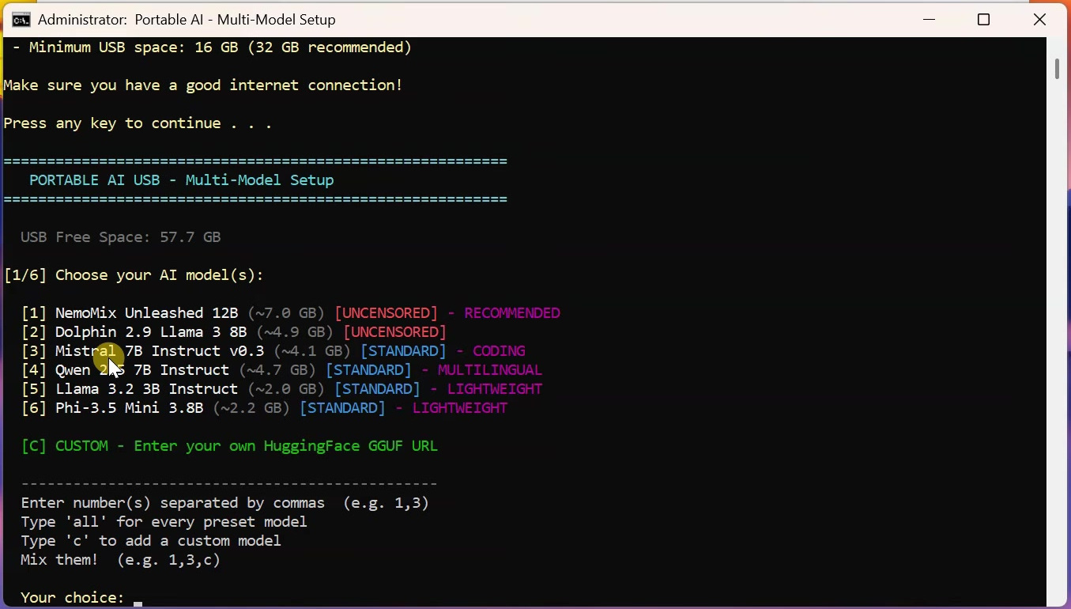Minimize the Portable AI setup window
Image resolution: width=1071 pixels, height=609 pixels.
930,20
